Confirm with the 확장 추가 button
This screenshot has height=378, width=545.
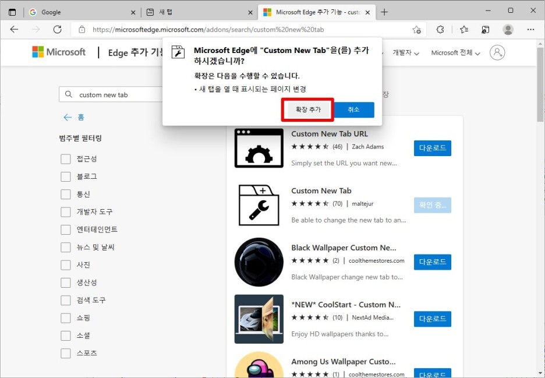[308, 109]
